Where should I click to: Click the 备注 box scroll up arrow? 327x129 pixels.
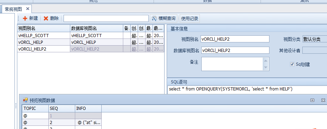pos(266,61)
